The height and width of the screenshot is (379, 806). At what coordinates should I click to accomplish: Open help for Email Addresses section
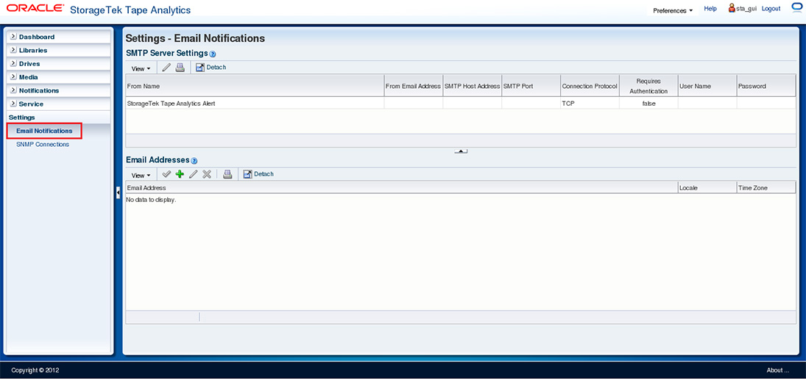194,161
